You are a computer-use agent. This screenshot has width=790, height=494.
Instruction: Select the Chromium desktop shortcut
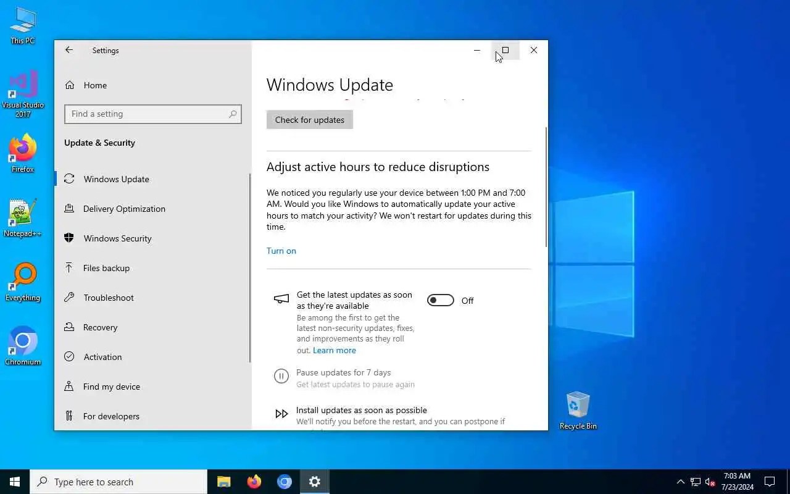coord(23,347)
